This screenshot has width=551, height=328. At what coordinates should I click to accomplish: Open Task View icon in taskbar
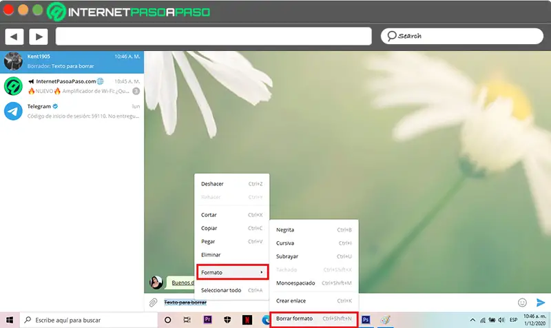pyautogui.click(x=187, y=320)
